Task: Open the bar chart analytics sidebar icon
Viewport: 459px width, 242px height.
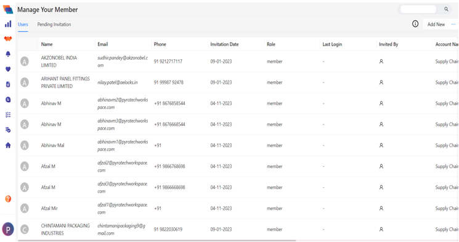Action: pyautogui.click(x=8, y=24)
